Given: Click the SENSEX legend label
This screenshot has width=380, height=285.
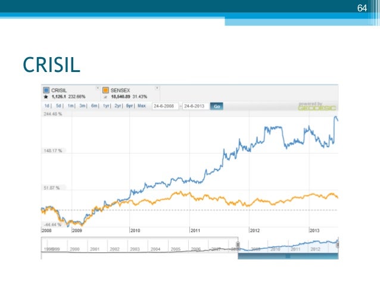Looking at the screenshot, I should [x=120, y=90].
